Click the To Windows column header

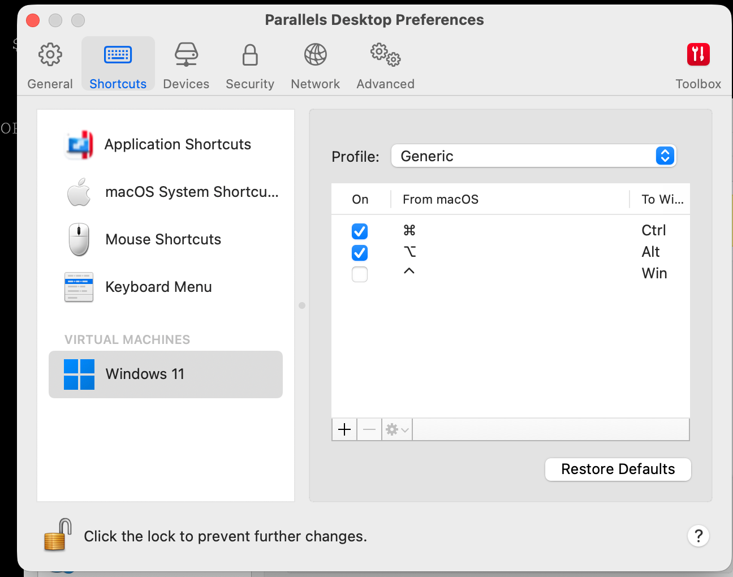coord(661,199)
